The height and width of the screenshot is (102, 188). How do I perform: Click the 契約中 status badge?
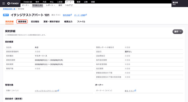pos(6,15)
